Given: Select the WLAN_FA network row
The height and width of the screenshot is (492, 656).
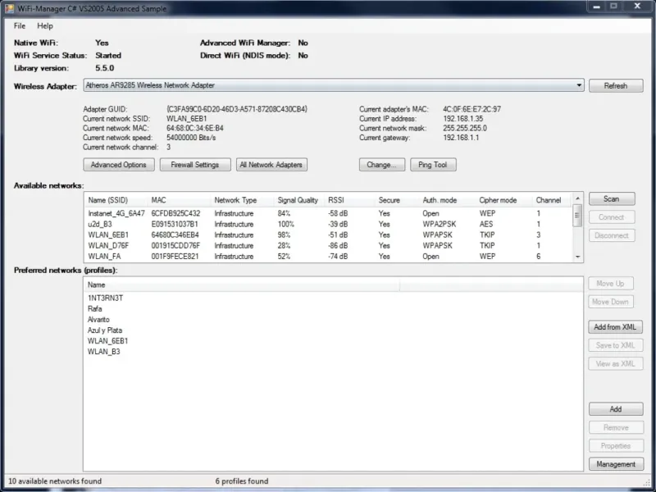Looking at the screenshot, I should [329, 257].
